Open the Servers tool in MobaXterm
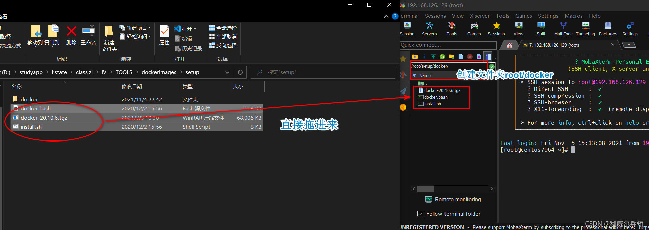The width and height of the screenshot is (649, 230). [429, 29]
